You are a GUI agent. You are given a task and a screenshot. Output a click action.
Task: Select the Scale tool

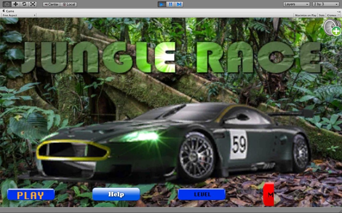tap(32, 4)
